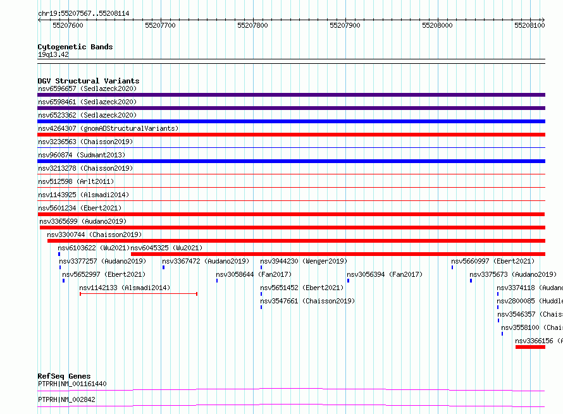Click the nsv5601234 (Ebert2021) label
Viewport: 563px width, 414px height.
tap(80, 208)
